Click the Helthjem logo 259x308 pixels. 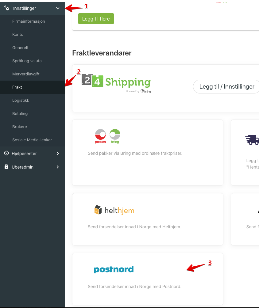point(114,210)
